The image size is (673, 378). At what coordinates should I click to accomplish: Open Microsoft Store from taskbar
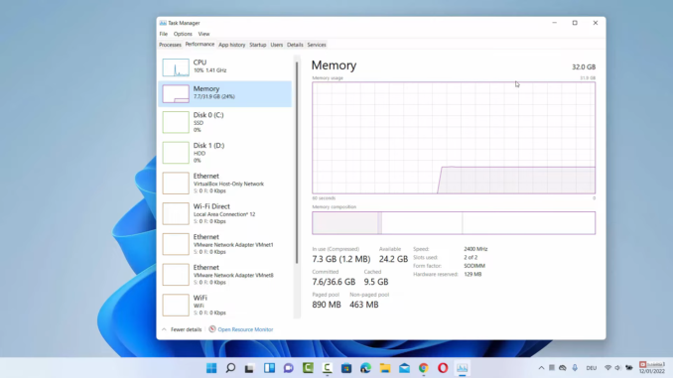[x=346, y=368]
